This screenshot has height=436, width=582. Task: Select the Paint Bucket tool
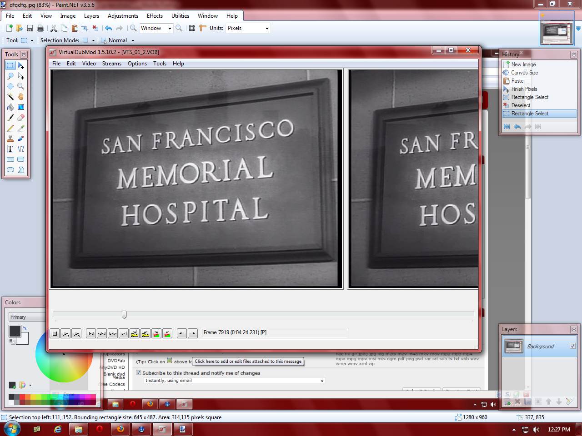(10, 107)
